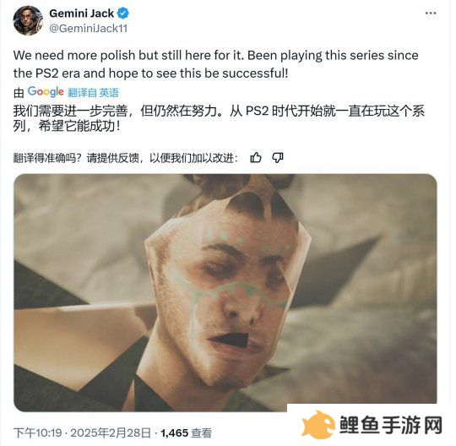Image resolution: width=456 pixels, height=446 pixels.
Task: Click the thumbs down translation feedback icon
Action: tap(278, 158)
